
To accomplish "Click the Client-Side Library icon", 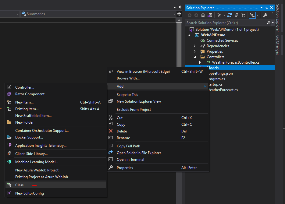I will point(9,153).
